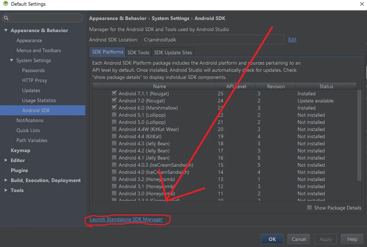
Task: Enable Show Package Details checkbox
Action: click(x=309, y=208)
